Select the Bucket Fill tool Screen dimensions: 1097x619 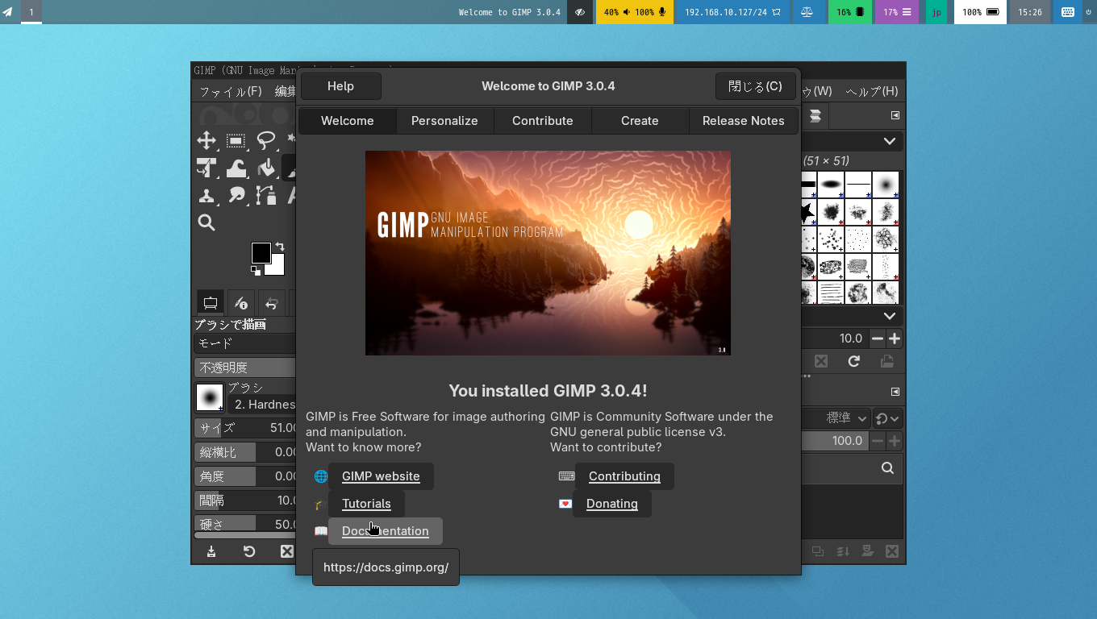[x=265, y=168]
